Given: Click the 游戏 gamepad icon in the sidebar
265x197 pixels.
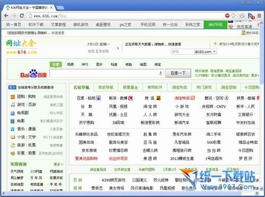Looking at the screenshot, I should [13, 105].
